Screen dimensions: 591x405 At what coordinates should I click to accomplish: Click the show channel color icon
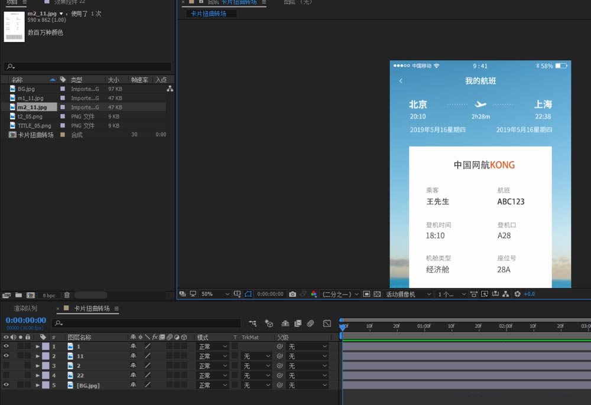click(x=314, y=294)
